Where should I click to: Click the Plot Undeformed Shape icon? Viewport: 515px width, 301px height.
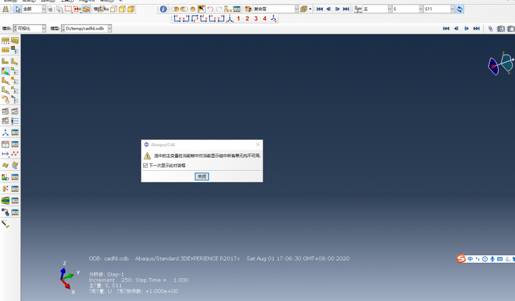tap(5, 61)
